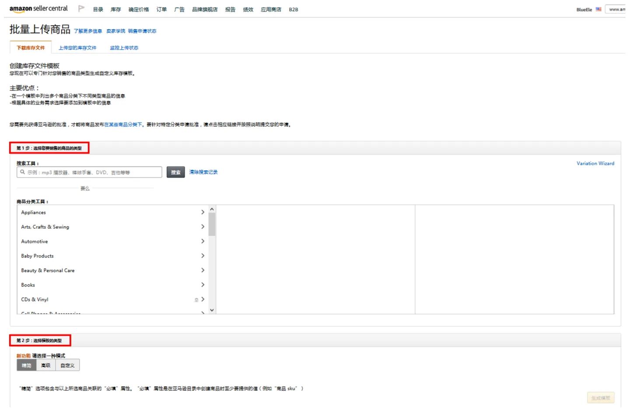Expand the Beauty & Personal Care chevron

pos(202,270)
